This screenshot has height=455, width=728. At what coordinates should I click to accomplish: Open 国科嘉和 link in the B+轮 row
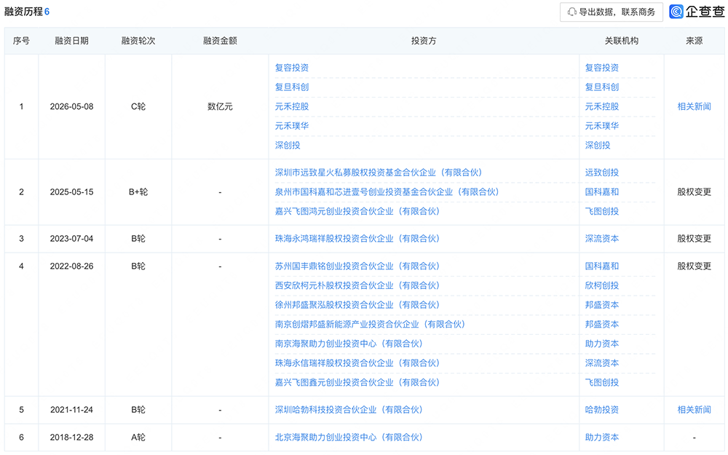click(602, 192)
